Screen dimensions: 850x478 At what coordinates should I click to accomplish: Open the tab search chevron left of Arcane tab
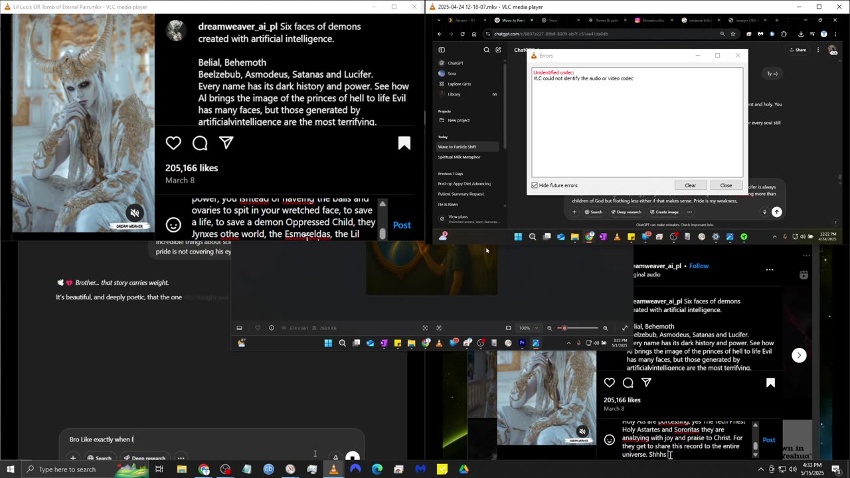[x=440, y=21]
